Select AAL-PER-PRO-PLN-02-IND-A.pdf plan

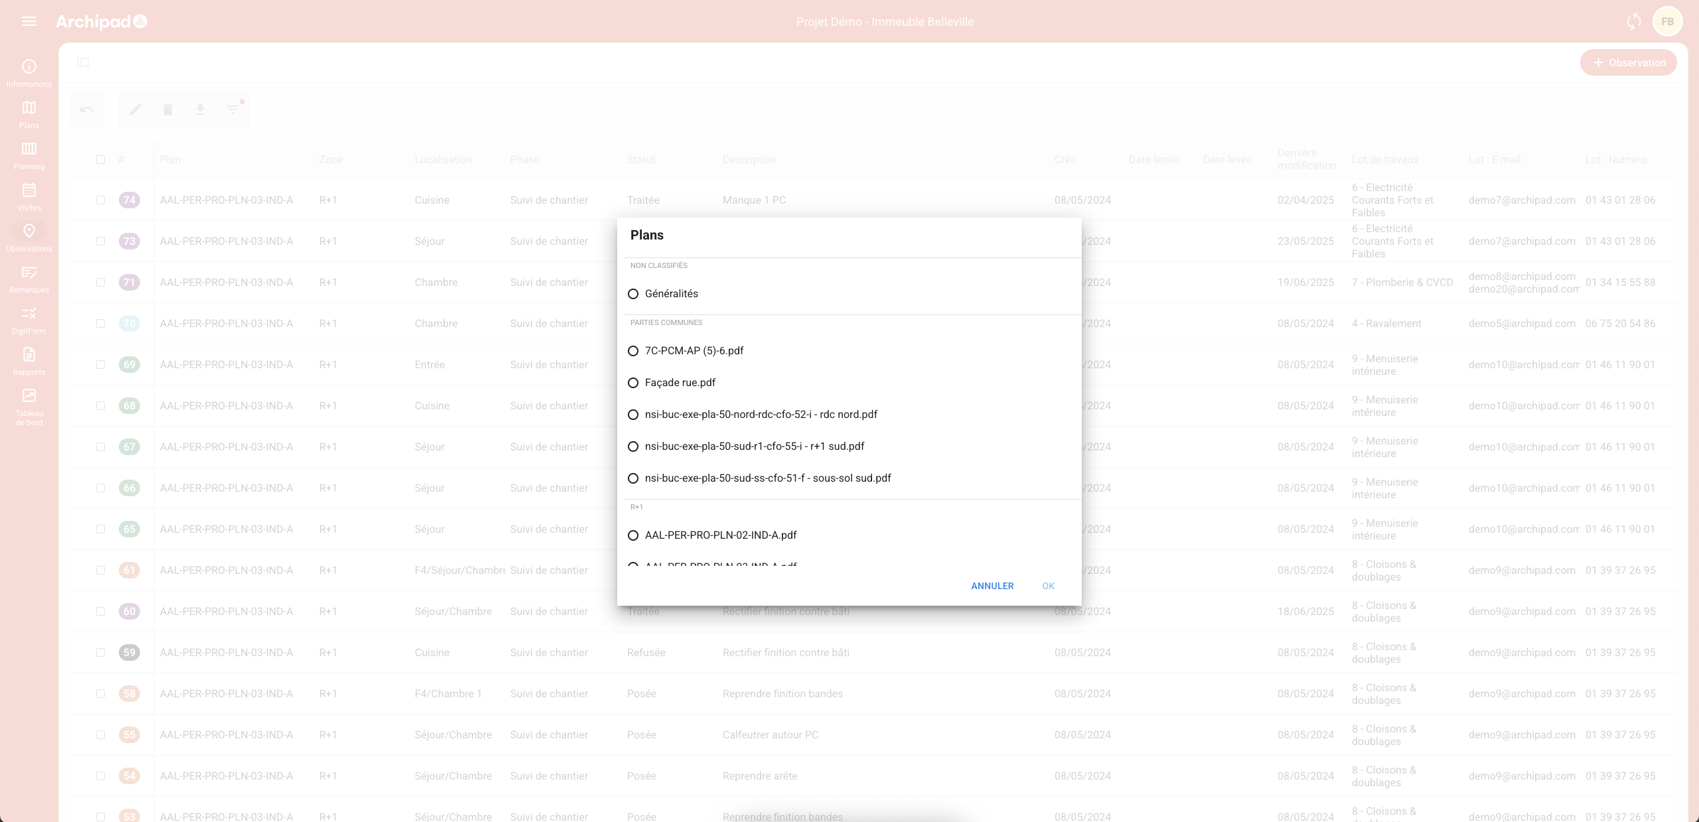[x=633, y=535]
